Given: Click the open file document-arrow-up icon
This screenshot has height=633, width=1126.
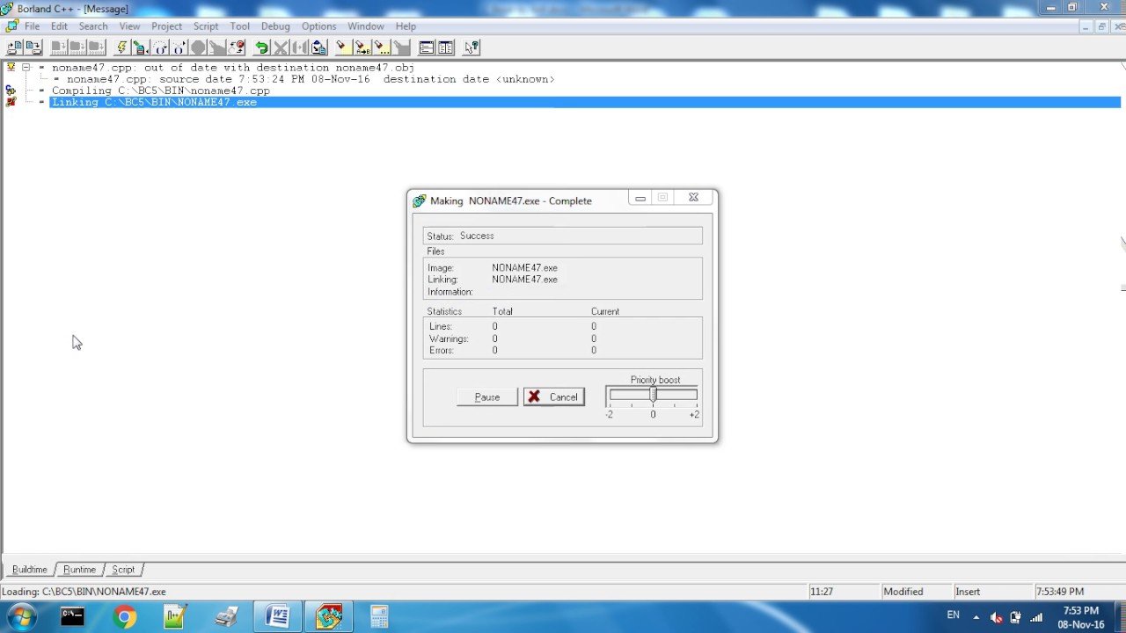Looking at the screenshot, I should 15,47.
